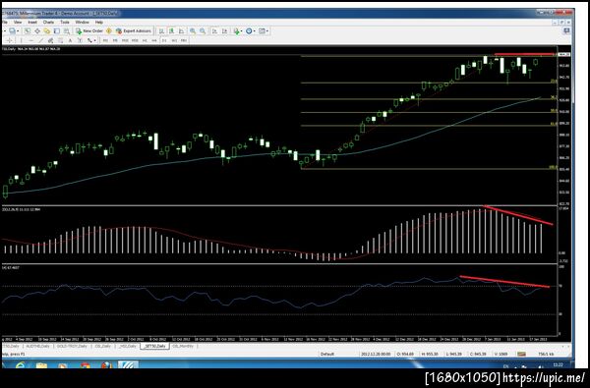This screenshot has height=388, width=590.
Task: Open Strategy Tester icon
Action: click(x=67, y=31)
